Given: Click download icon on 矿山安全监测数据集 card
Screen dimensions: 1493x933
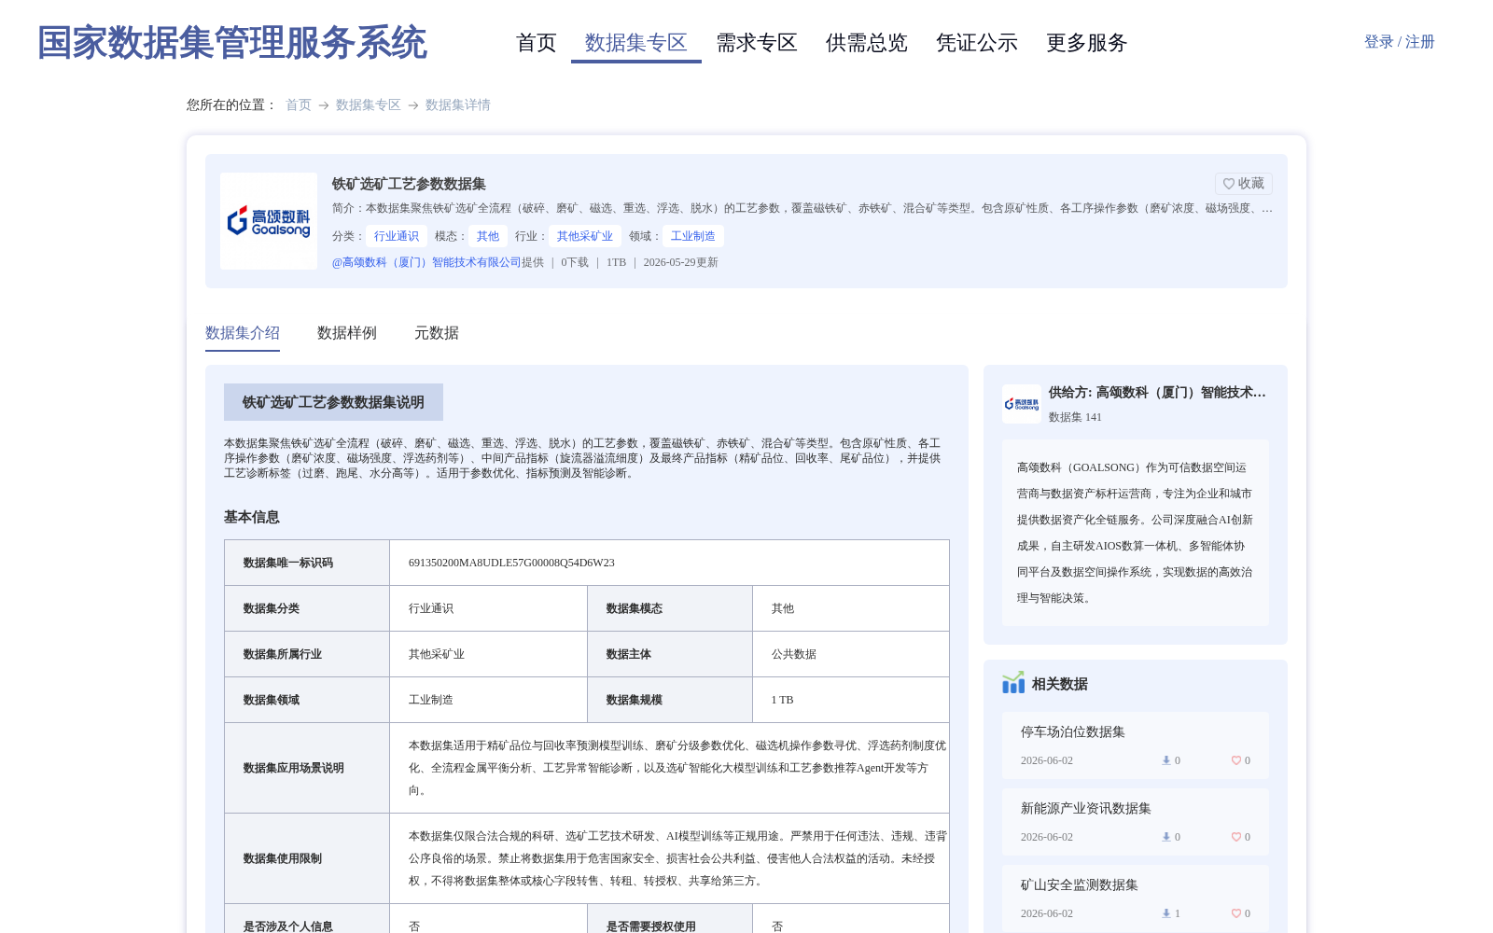Looking at the screenshot, I should click(x=1165, y=913).
